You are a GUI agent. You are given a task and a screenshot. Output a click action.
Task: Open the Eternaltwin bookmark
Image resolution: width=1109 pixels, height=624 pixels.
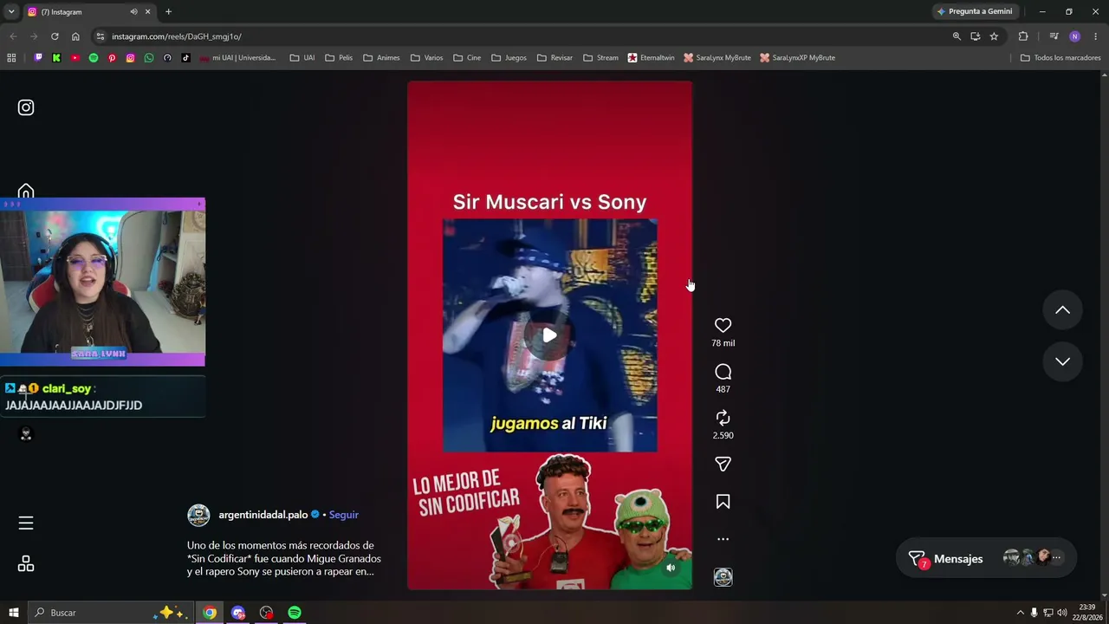(651, 58)
